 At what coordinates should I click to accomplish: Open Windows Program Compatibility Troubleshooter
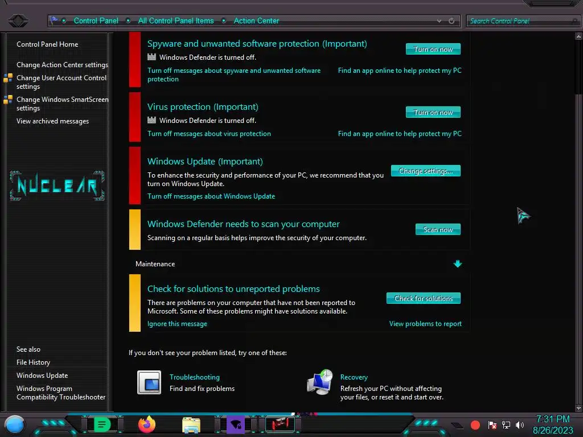61,393
